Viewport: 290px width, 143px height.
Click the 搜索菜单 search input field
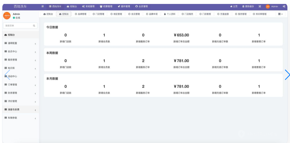pyautogui.click(x=18, y=26)
